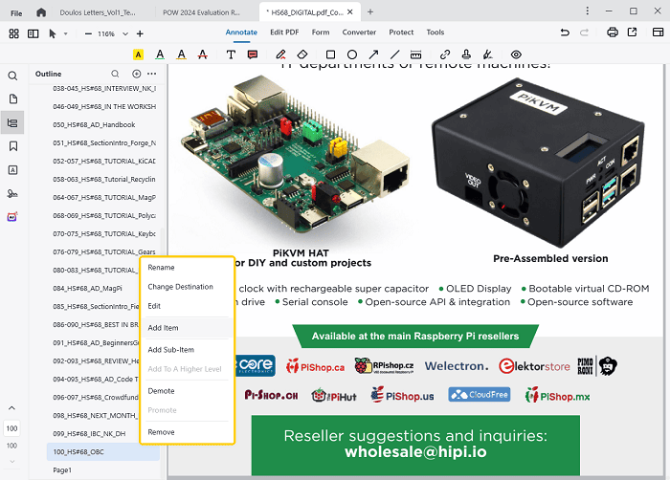Open the Form tab

(321, 33)
